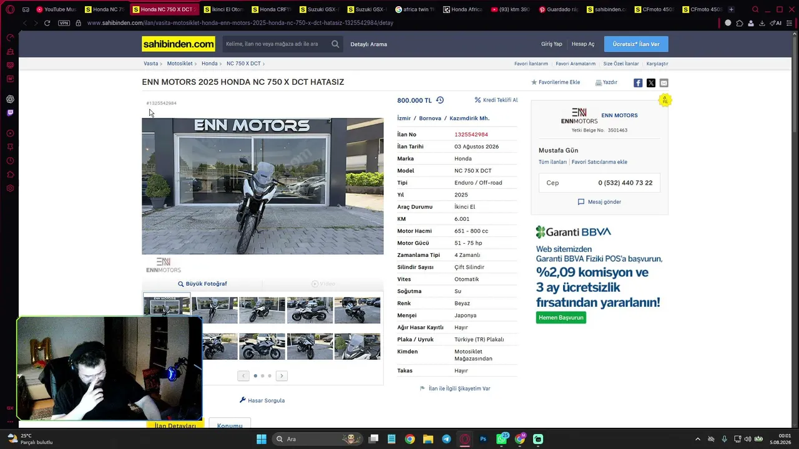Image resolution: width=799 pixels, height=449 pixels.
Task: Open sidebar settings gear icon
Action: click(x=10, y=188)
